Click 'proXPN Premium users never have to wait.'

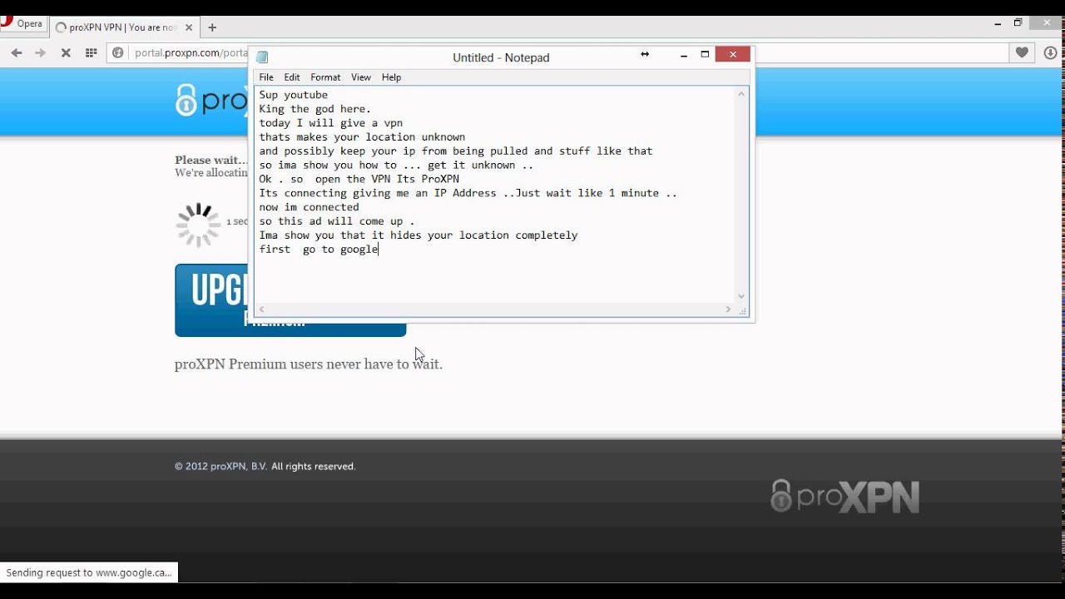click(309, 364)
